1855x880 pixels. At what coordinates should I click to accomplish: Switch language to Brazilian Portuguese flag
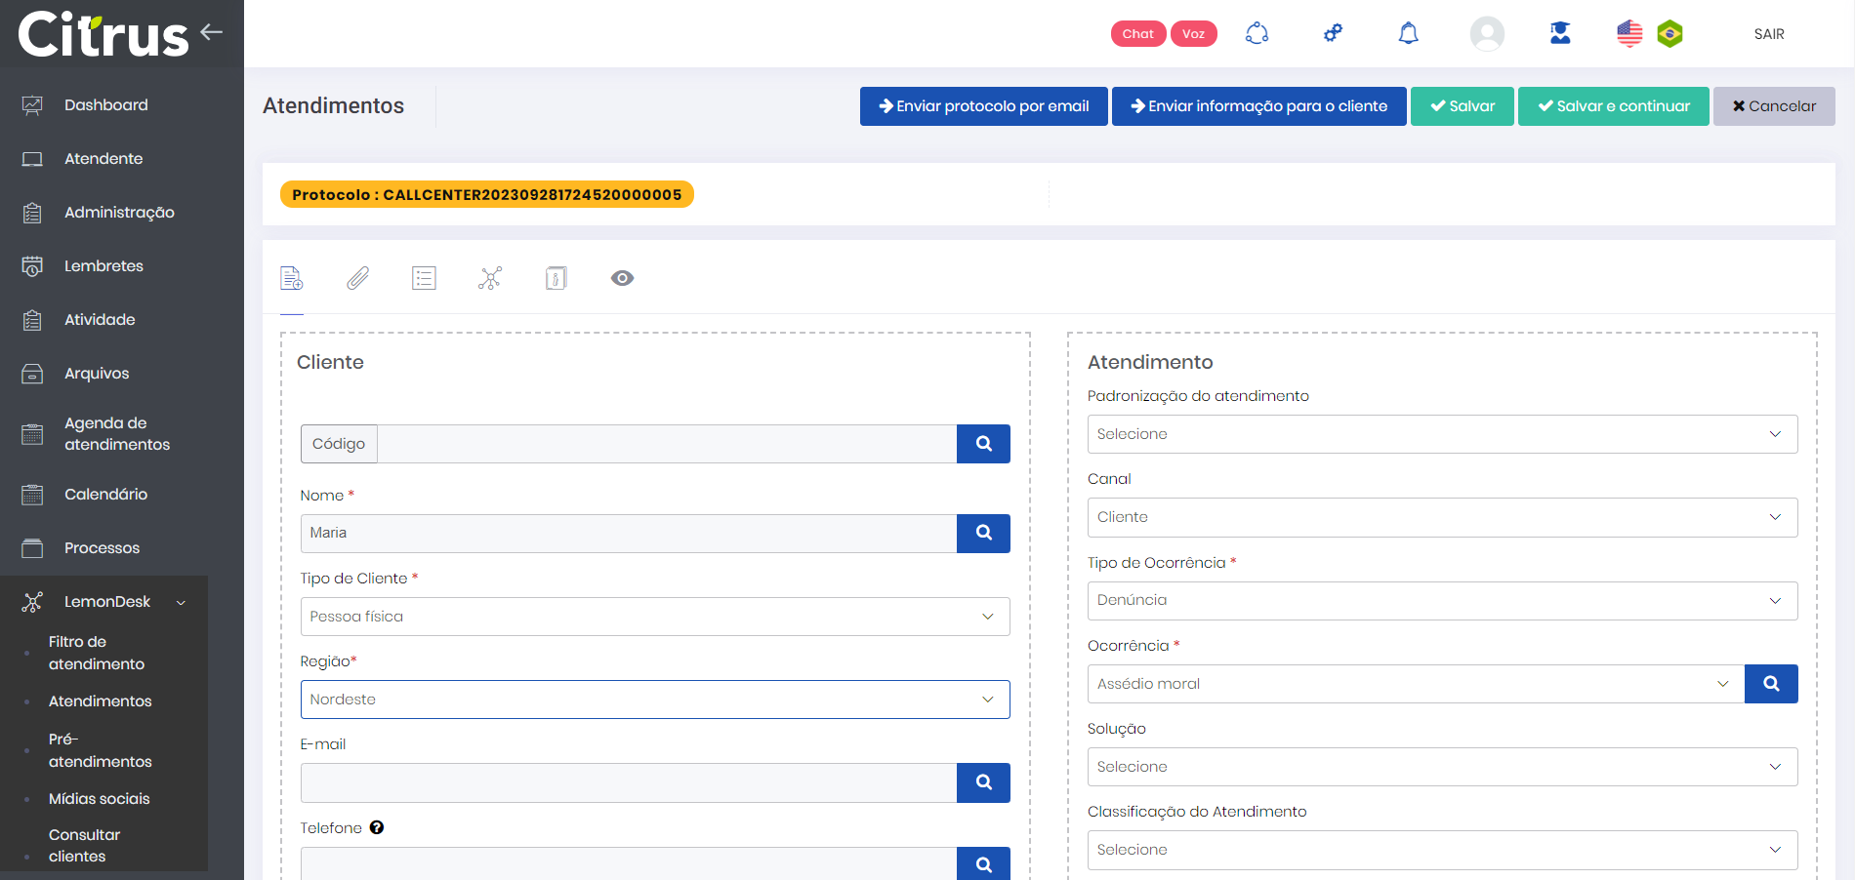[1670, 34]
